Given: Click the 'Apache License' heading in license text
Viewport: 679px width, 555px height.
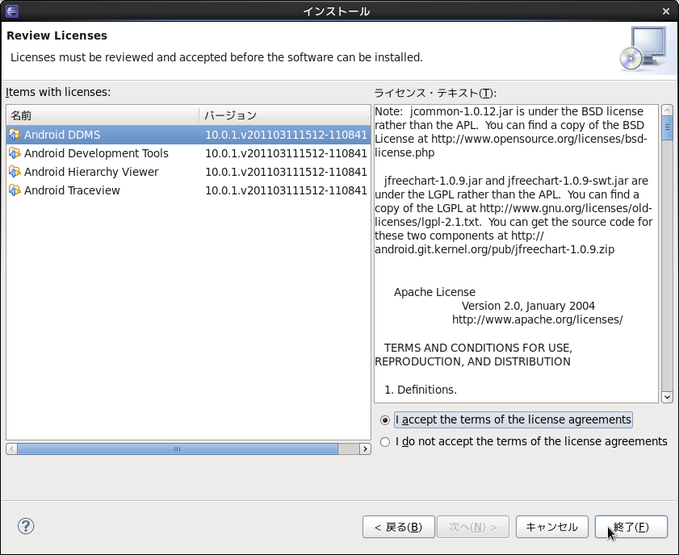Looking at the screenshot, I should point(434,292).
